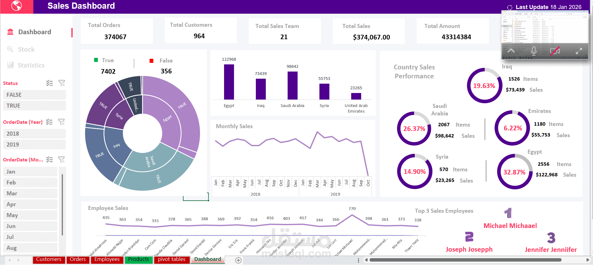This screenshot has width=593, height=265.
Task: Open the Customers sheet tab
Action: (49, 259)
